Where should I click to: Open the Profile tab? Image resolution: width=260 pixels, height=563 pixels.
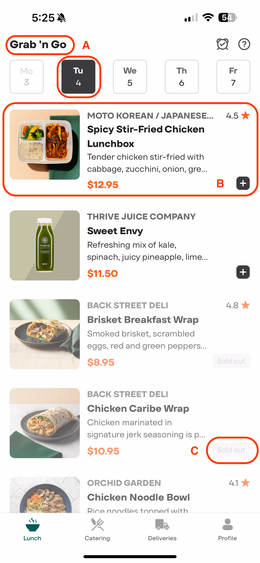pos(227,529)
